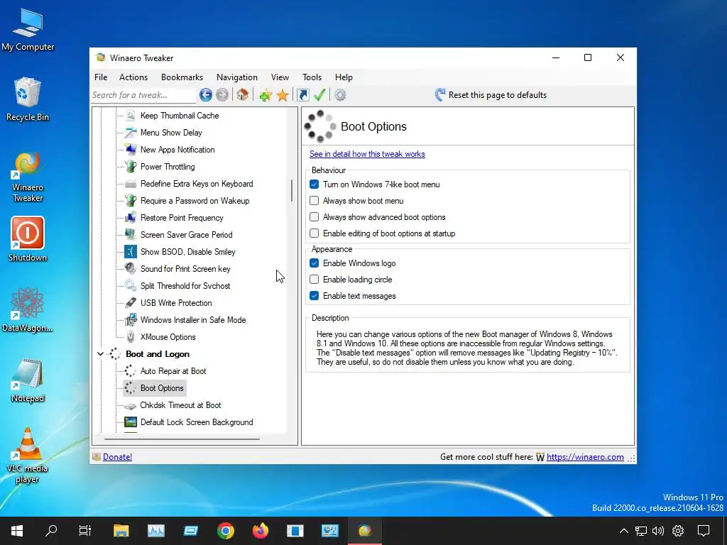Click the Chkdsk Timeout at Boot icon
Screen dimensions: 727x545
[131, 405]
